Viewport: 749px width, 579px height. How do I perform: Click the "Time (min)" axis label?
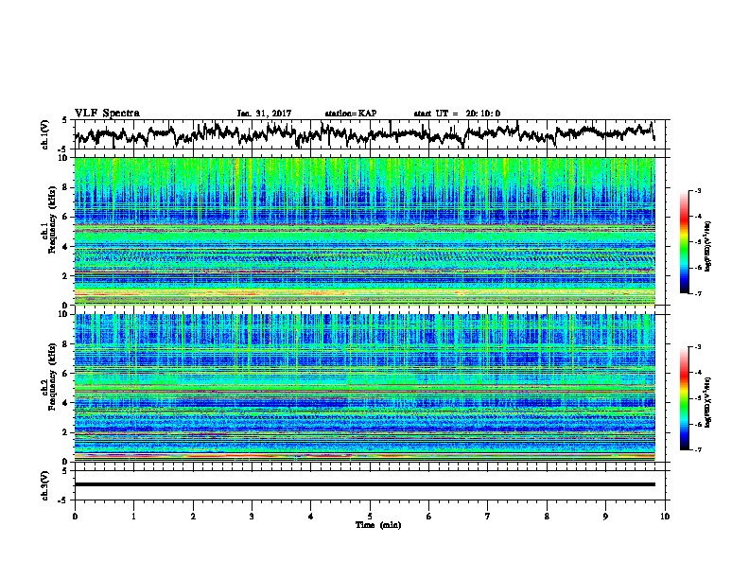pos(378,525)
